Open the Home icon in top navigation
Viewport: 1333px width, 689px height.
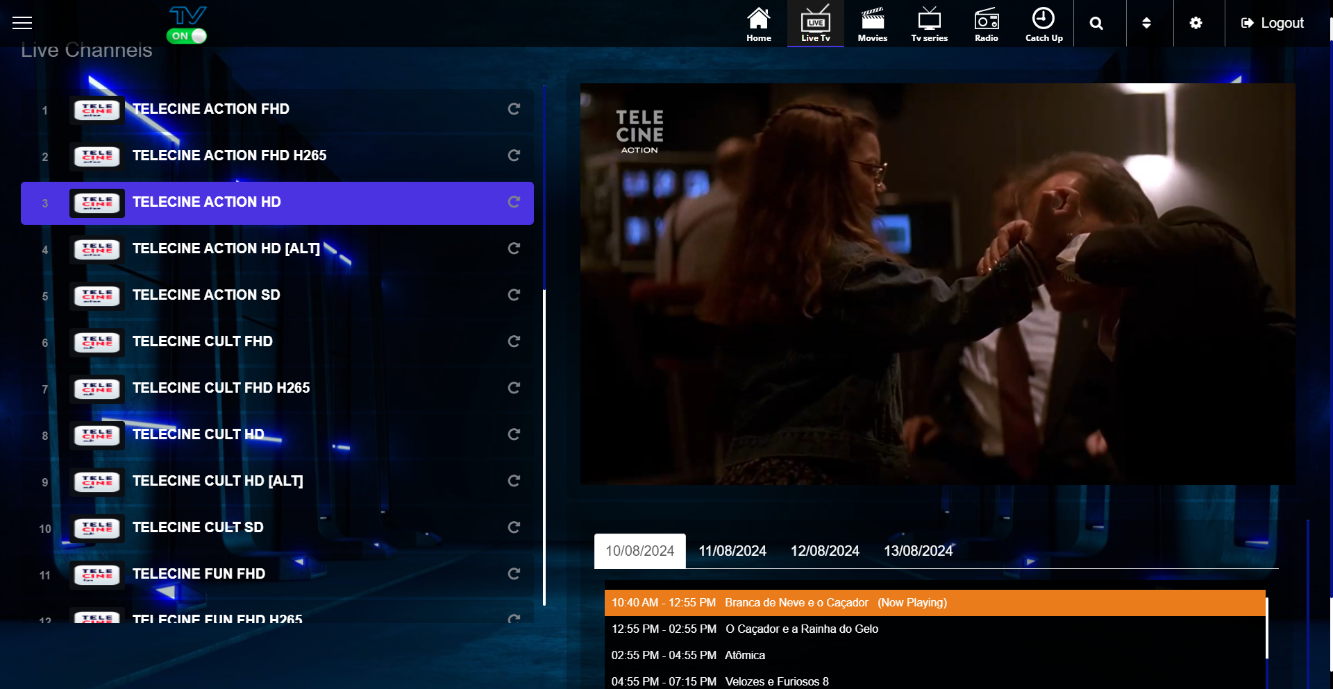point(758,24)
